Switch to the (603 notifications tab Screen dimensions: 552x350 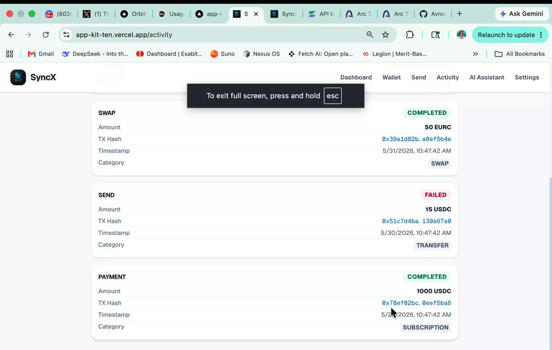click(58, 14)
